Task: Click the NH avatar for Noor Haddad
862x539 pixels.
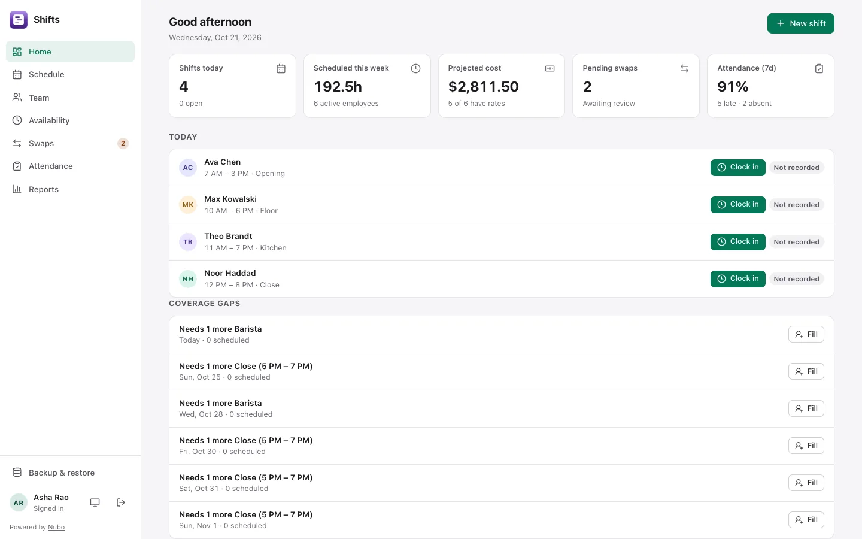Action: 188,279
